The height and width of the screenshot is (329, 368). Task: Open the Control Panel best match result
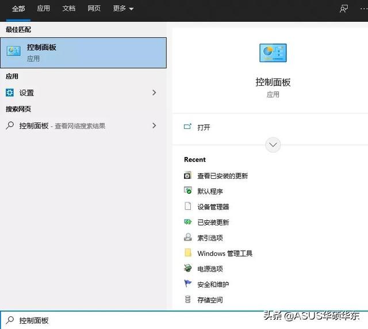[x=83, y=53]
